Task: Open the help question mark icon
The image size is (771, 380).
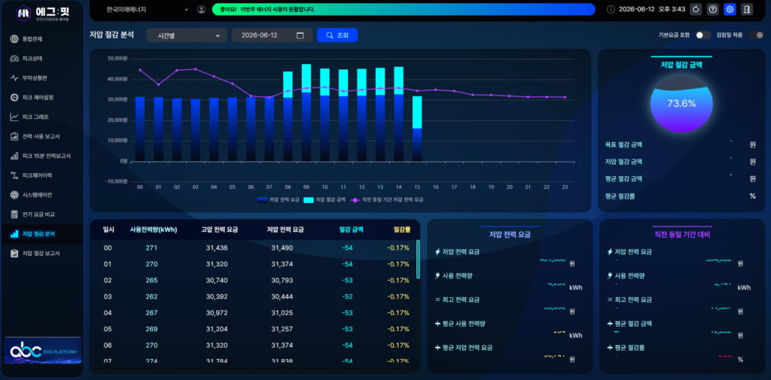Action: tap(712, 9)
